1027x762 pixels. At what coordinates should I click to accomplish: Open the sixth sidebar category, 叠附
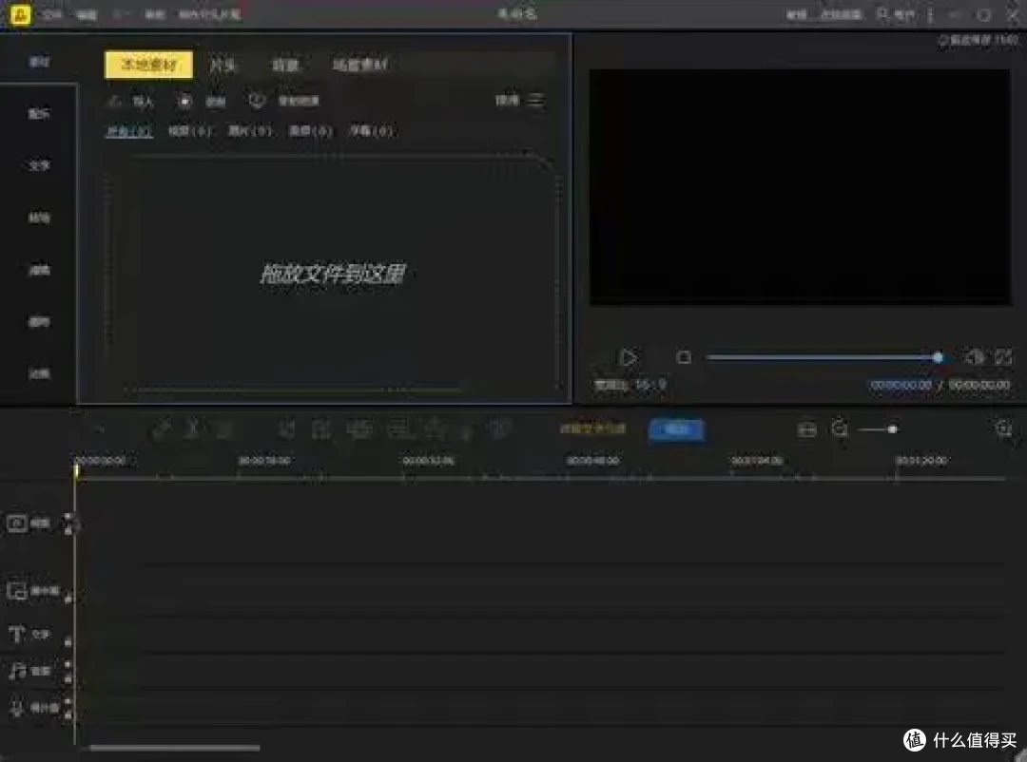click(x=39, y=321)
